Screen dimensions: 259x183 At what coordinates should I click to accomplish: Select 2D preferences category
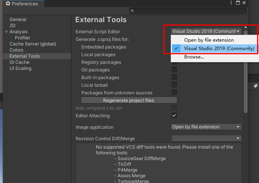point(13,26)
